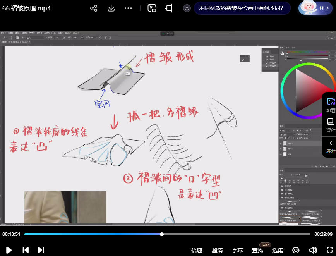Download the video using the download icon
336x256 pixels.
click(111, 8)
